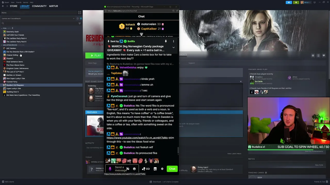Click kshack top gifter name in chat
Viewport: 330px width, 185px height.
point(130,24)
